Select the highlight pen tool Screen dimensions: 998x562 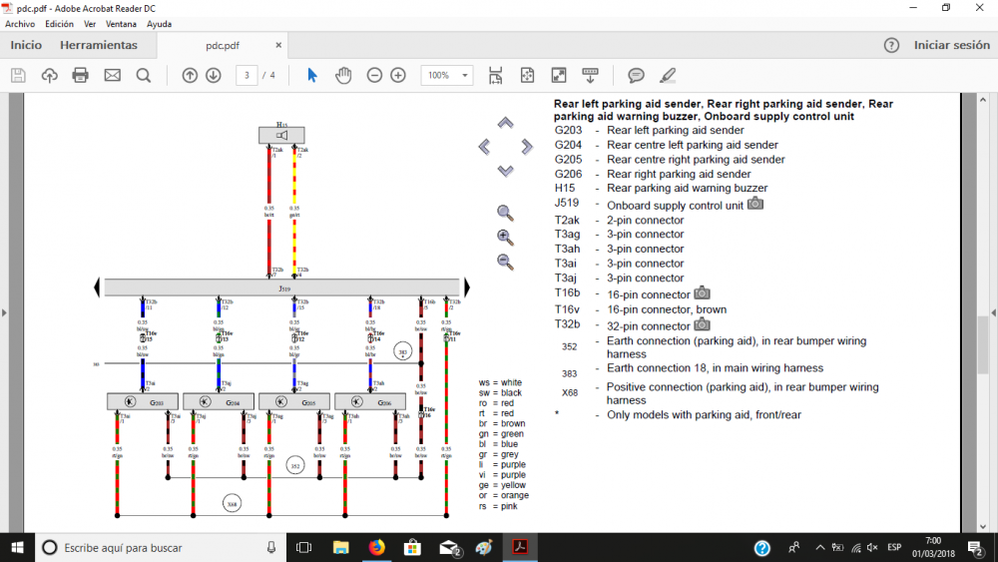point(667,75)
